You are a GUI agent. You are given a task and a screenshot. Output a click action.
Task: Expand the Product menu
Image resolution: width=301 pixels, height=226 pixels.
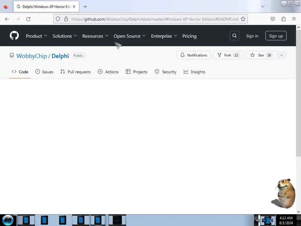click(36, 36)
